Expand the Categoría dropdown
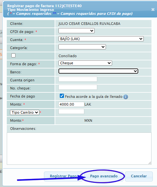Screen dimensions: 157x187 coord(82,47)
